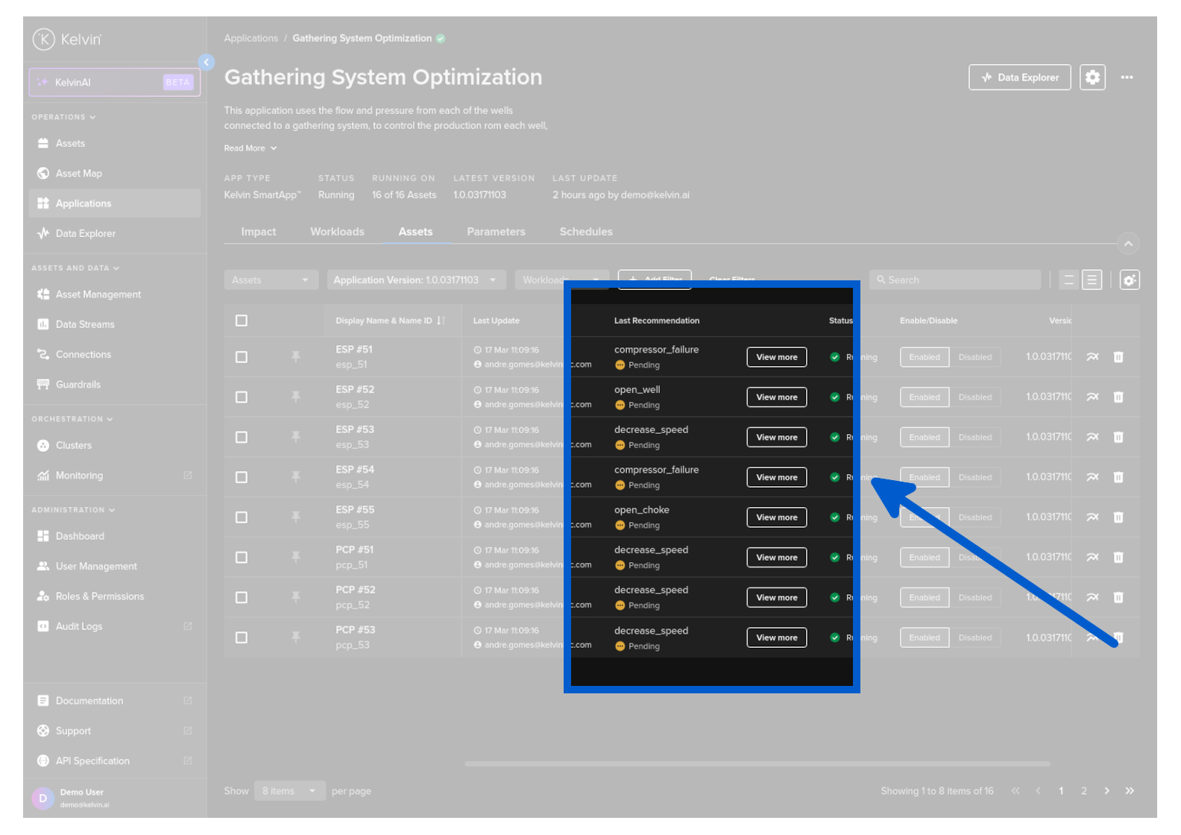Image resolution: width=1181 pixels, height=835 pixels.
Task: Open the Workloads tab
Action: point(337,232)
